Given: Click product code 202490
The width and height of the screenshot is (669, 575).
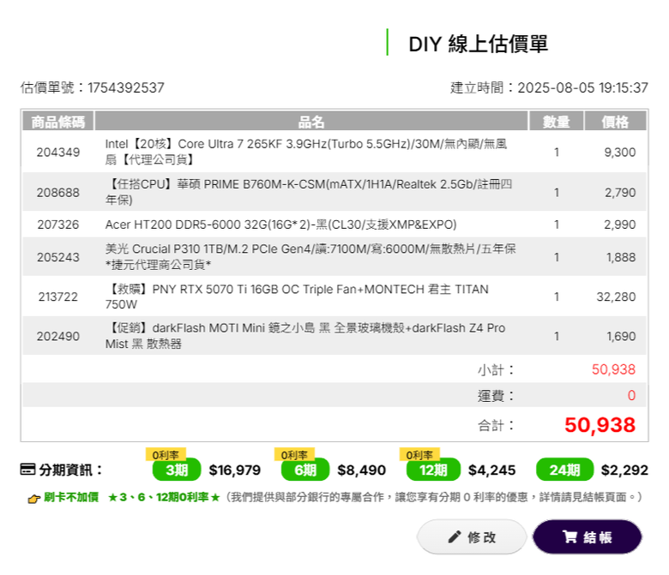Looking at the screenshot, I should (58, 336).
